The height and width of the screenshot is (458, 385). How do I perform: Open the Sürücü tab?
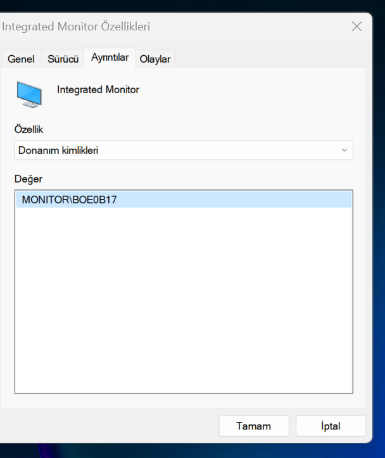point(63,59)
